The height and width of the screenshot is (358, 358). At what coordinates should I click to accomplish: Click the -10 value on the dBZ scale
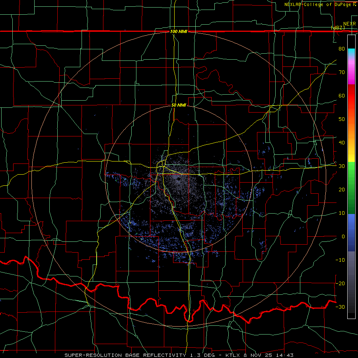point(340,260)
